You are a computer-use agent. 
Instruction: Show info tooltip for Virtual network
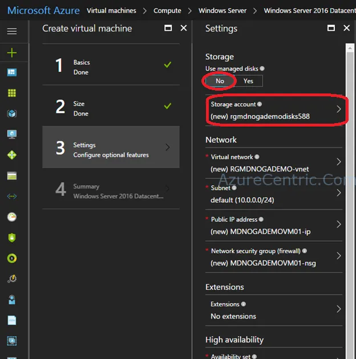[x=257, y=157]
